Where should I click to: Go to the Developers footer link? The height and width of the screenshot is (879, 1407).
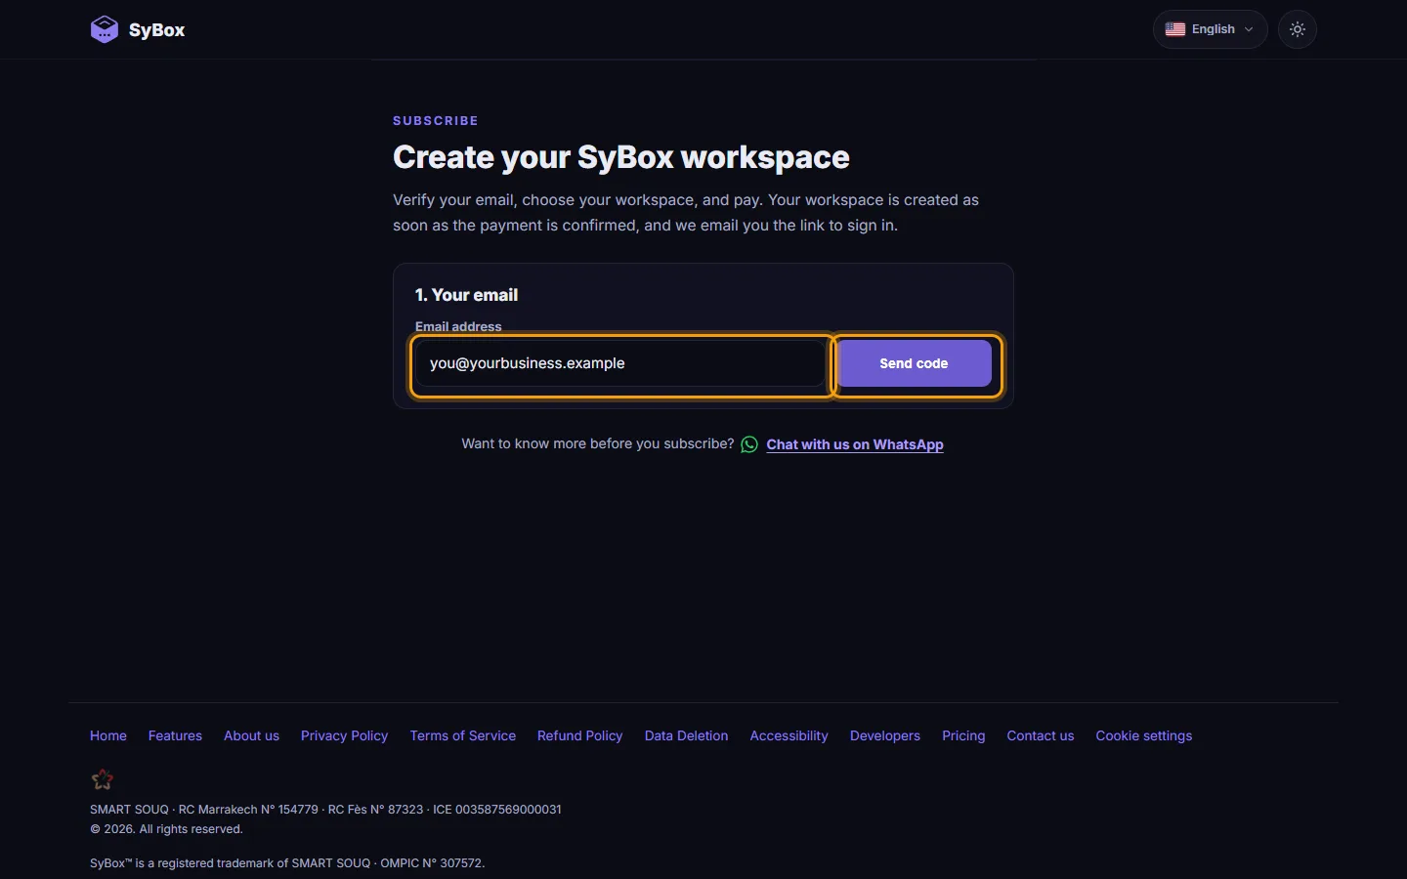point(885,735)
